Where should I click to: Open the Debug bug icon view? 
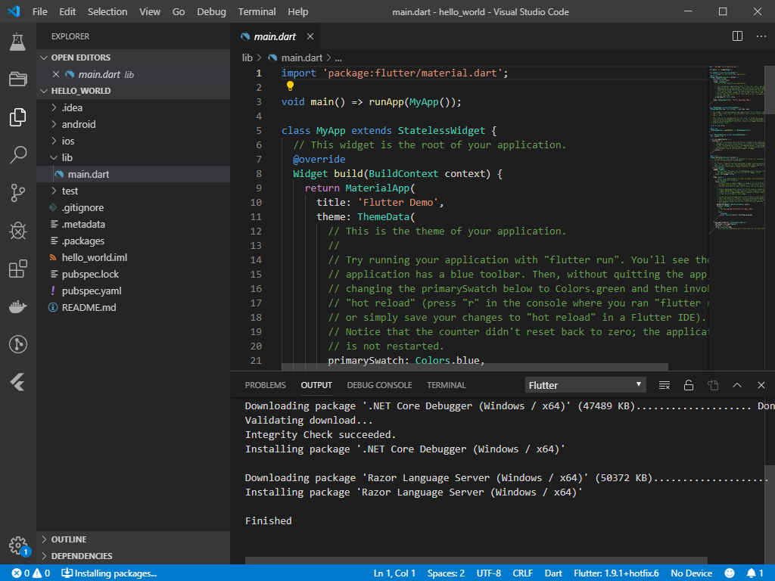tap(18, 230)
